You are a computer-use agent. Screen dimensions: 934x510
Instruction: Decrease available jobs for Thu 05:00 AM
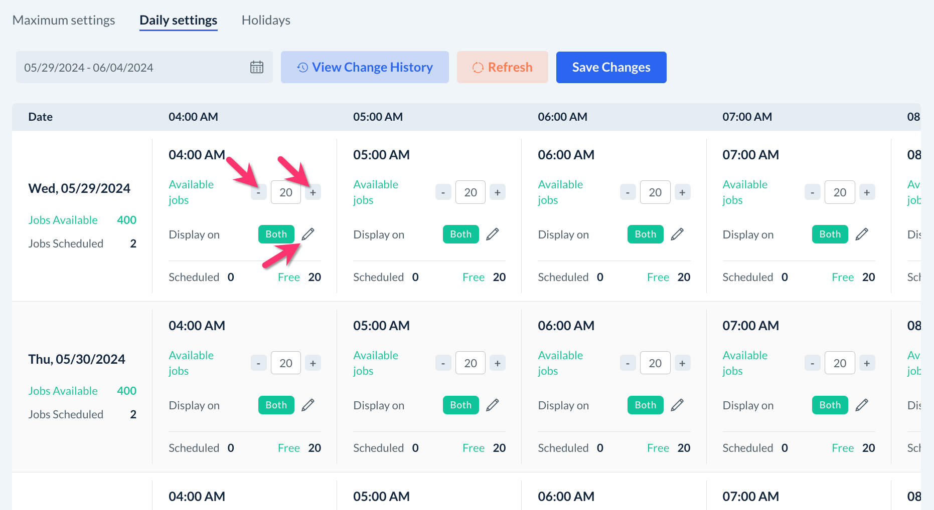[443, 363]
